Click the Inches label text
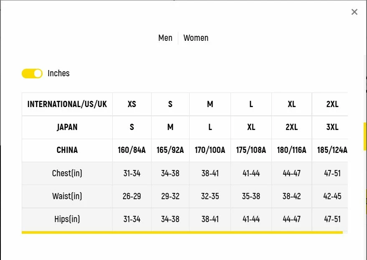Viewport: 367px width, 260px height. (58, 73)
